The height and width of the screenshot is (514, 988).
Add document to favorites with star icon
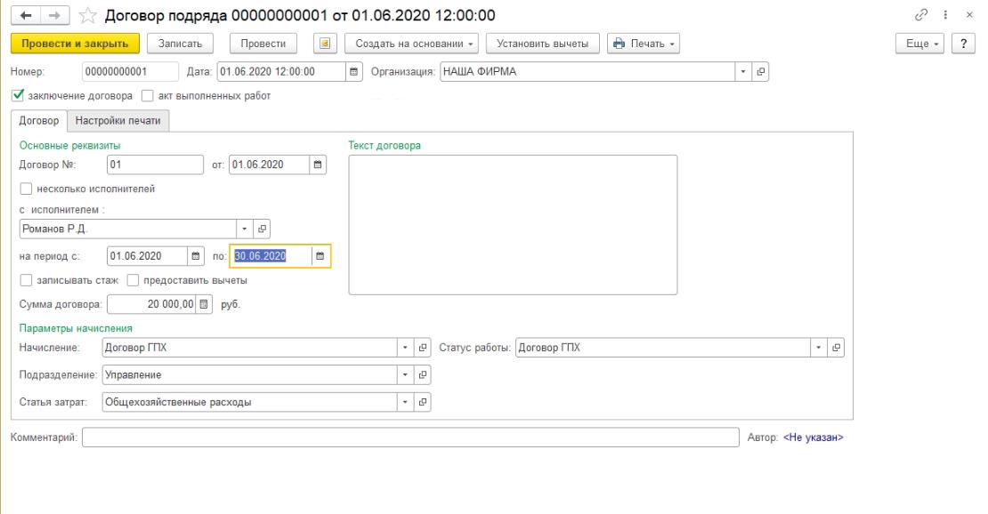87,15
